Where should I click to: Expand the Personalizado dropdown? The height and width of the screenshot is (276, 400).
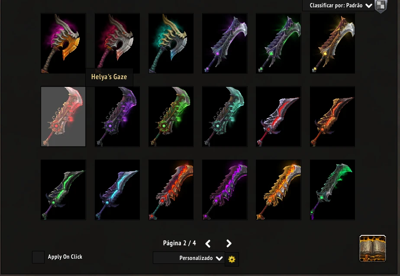click(189, 258)
